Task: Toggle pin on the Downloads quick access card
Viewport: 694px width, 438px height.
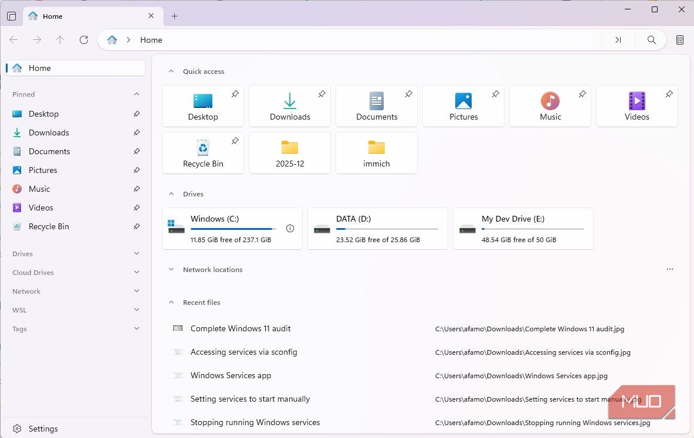Action: click(321, 94)
